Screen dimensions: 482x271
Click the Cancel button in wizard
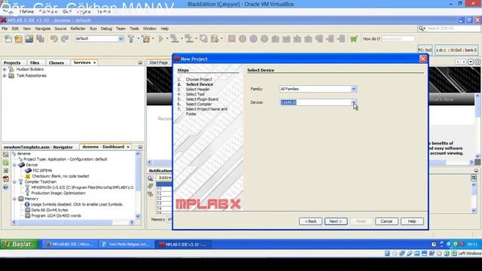point(386,221)
